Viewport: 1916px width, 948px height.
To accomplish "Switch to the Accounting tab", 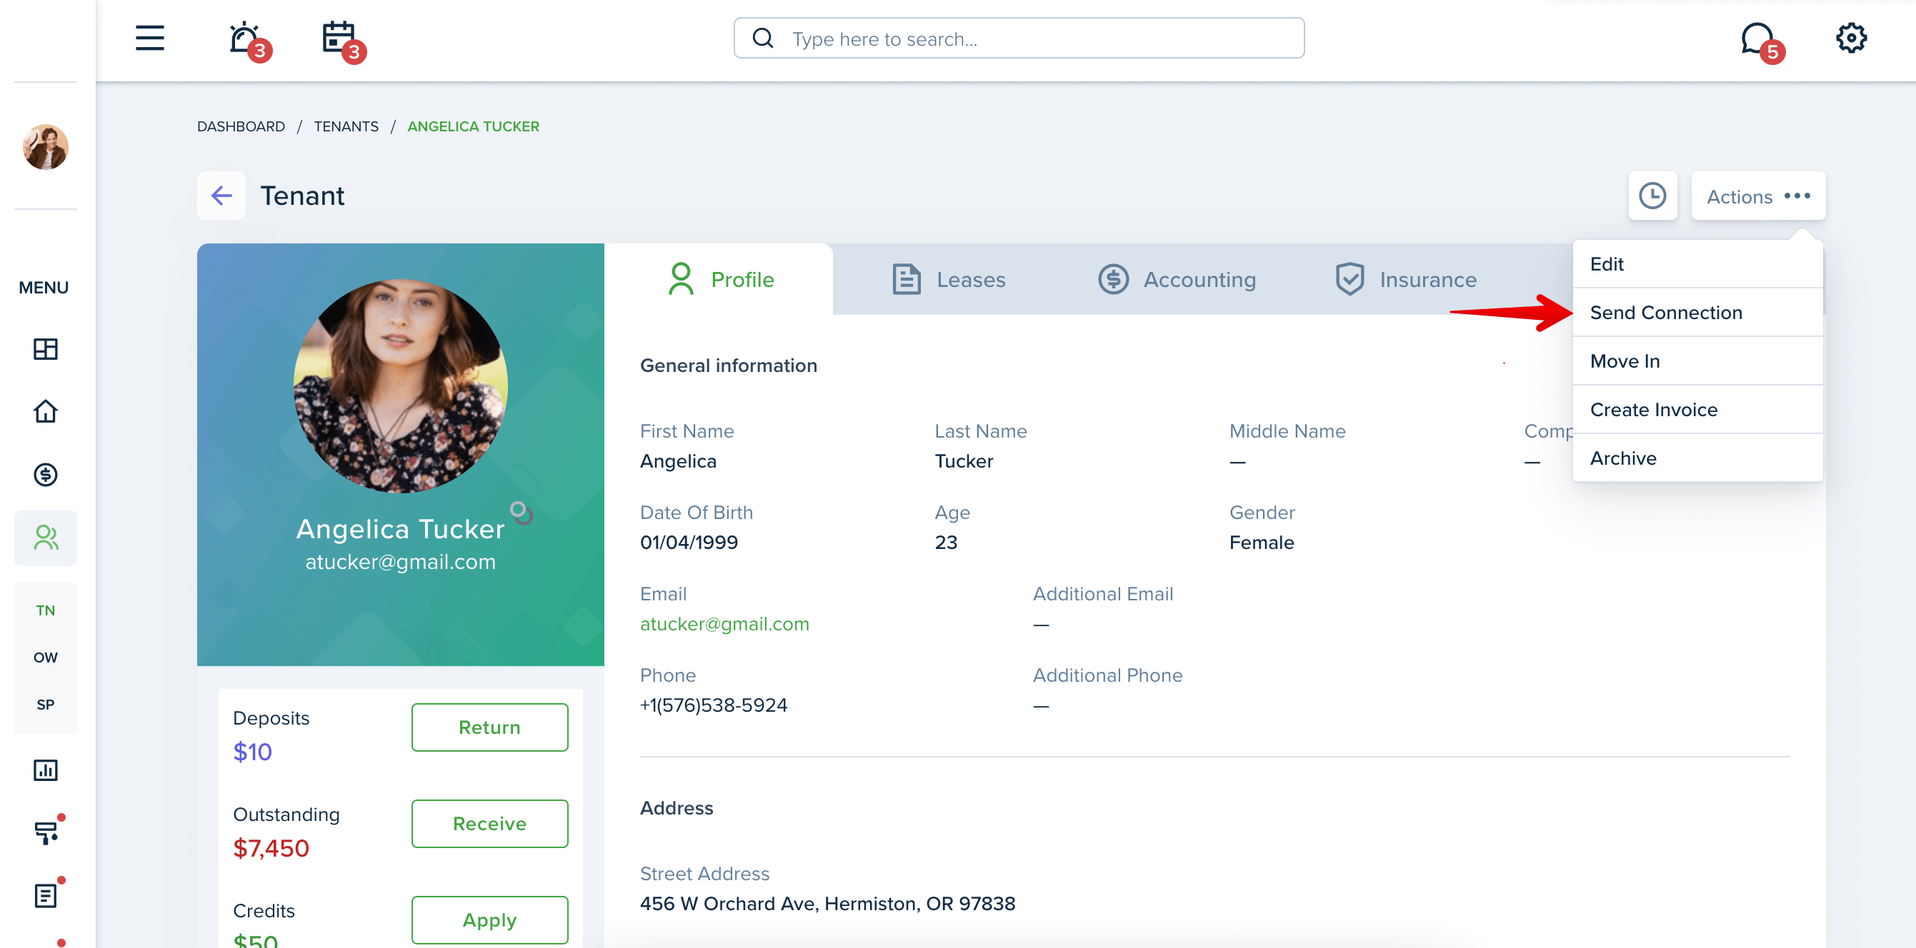I will pos(1177,279).
